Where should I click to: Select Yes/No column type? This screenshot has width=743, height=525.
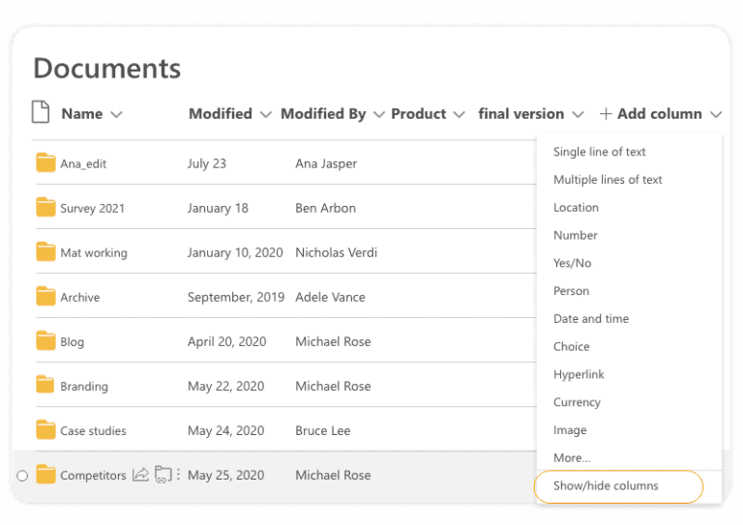572,263
